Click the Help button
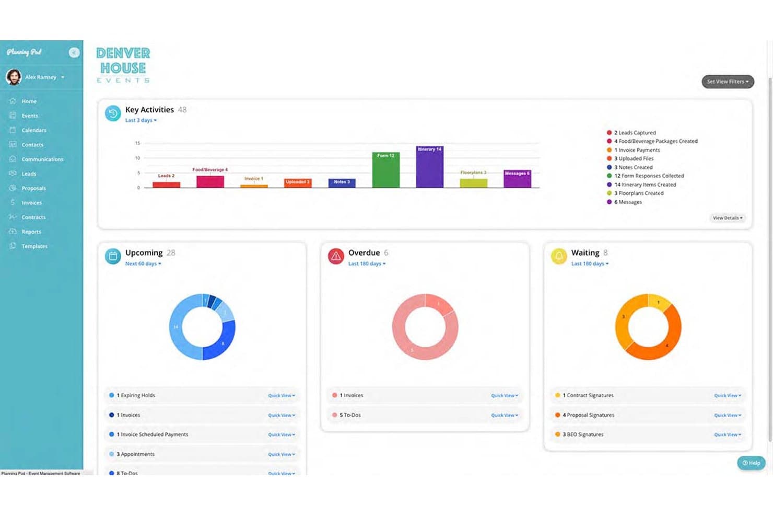 751,463
